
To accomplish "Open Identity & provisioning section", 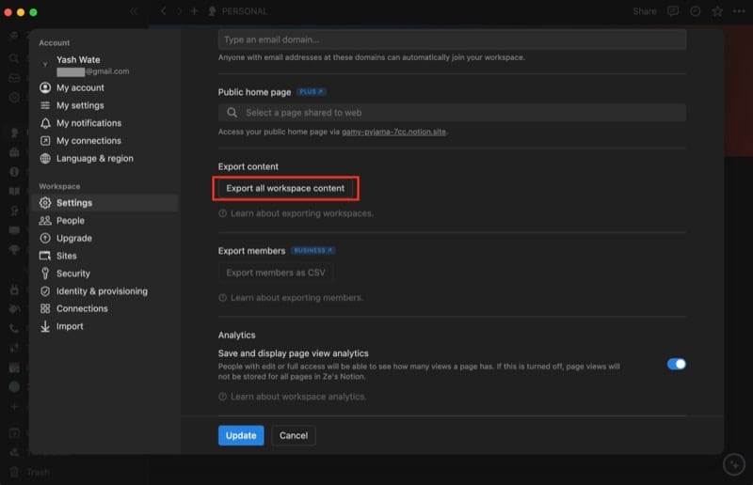I will click(102, 291).
